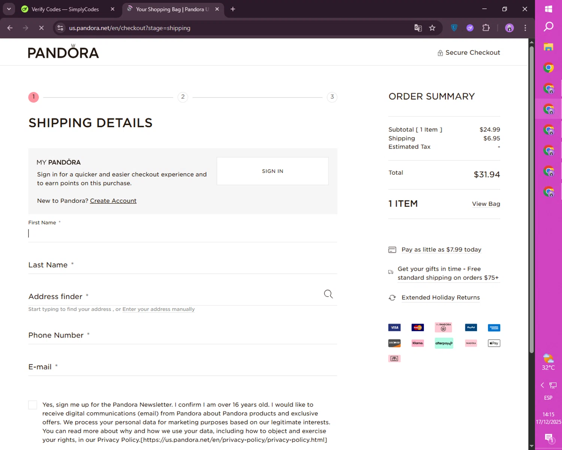Expand the Pay as little as $7.99 today info
The width and height of the screenshot is (562, 450).
tap(441, 250)
